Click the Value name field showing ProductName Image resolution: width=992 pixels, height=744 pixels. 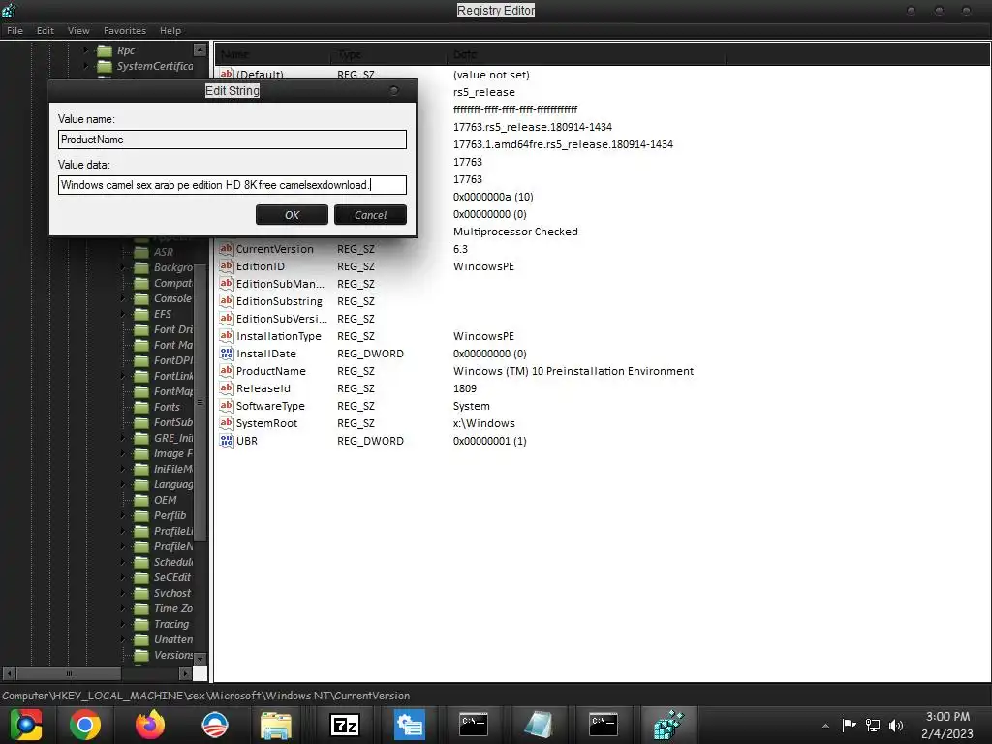point(232,139)
